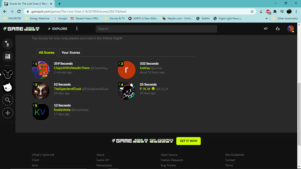Open the user avatar account menu

[x=291, y=29]
